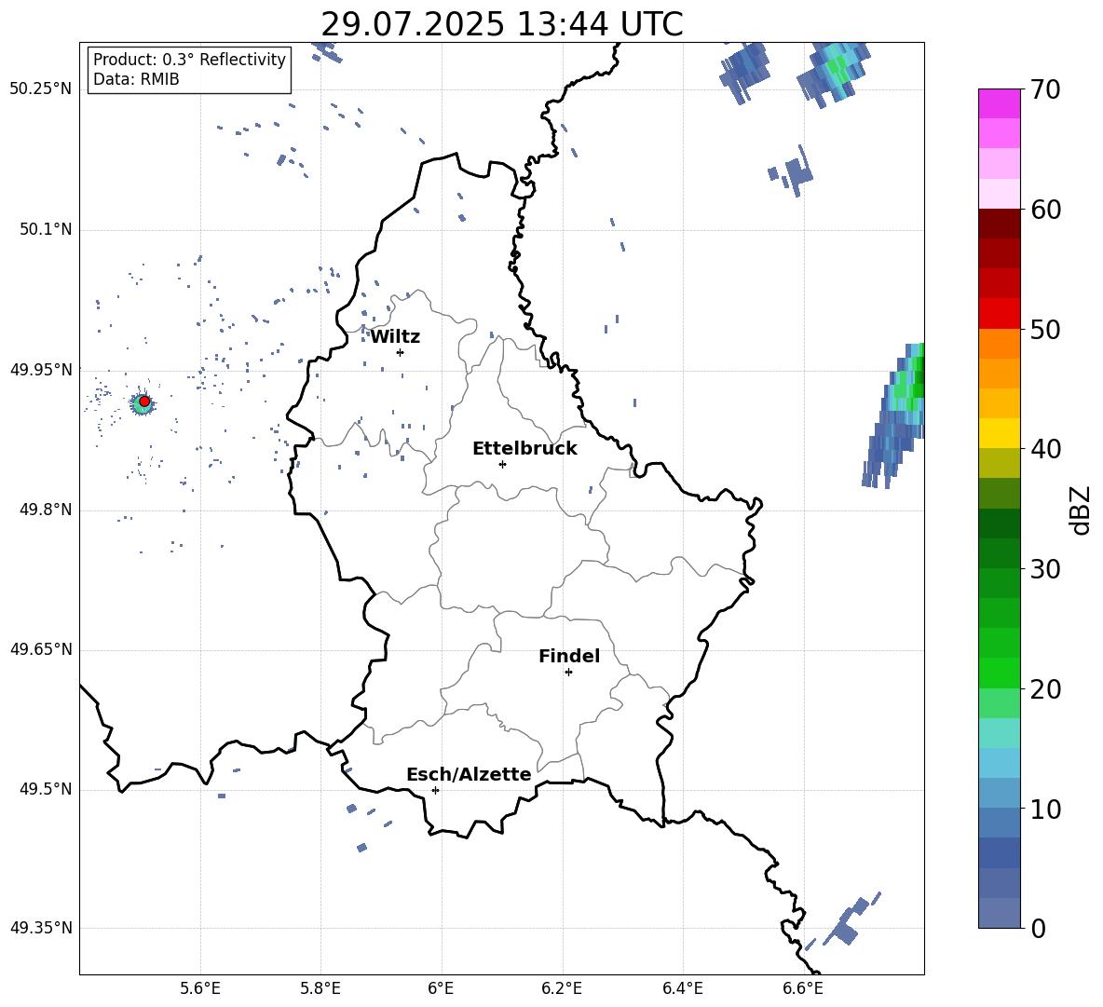Click the 49.8°N latitude tick label

(x=45, y=510)
